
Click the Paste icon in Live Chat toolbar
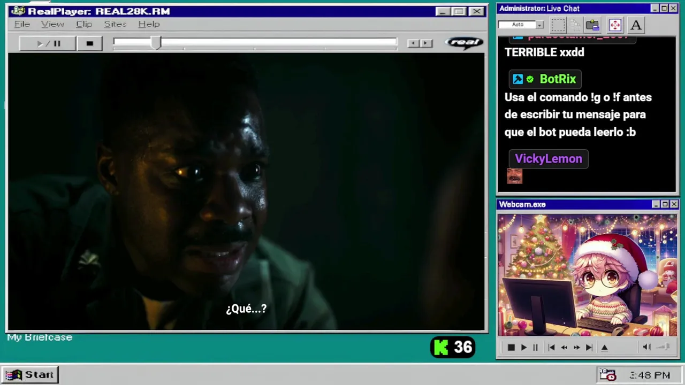(x=592, y=25)
